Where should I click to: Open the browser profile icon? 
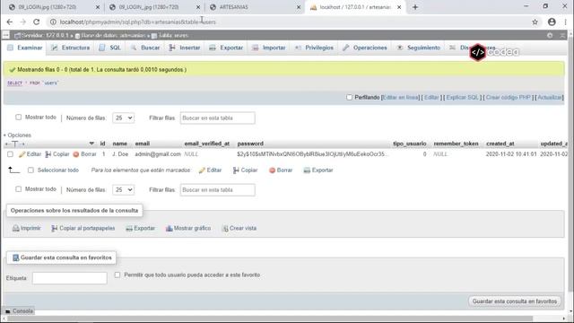tap(552, 22)
